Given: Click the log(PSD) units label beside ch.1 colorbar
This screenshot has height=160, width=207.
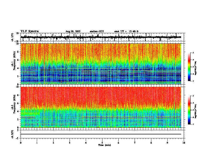Looking at the screenshot, I should click(x=196, y=68).
